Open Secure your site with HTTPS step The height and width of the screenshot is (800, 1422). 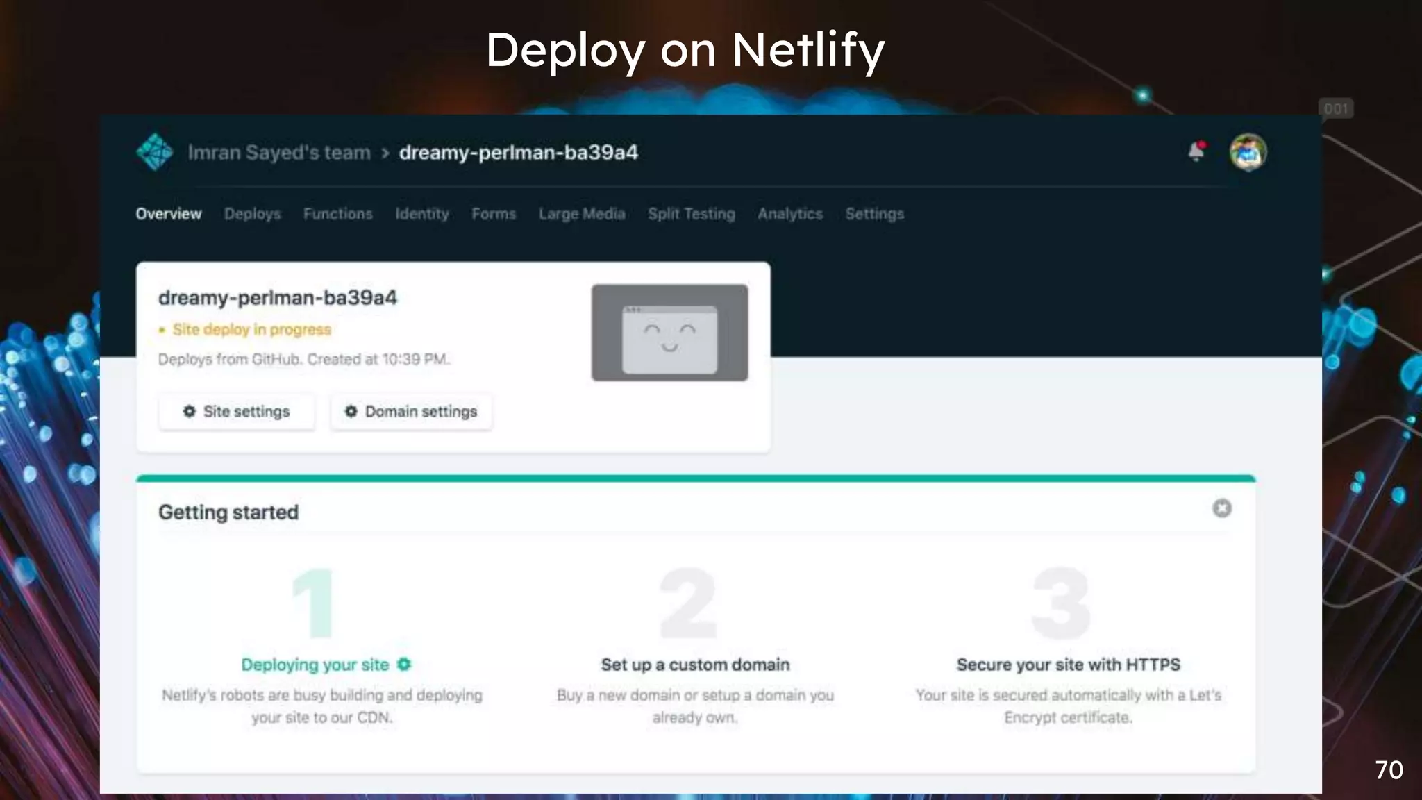1068,665
